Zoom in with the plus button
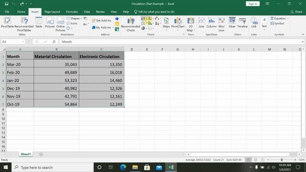This screenshot has width=306, height=172. 295,160
